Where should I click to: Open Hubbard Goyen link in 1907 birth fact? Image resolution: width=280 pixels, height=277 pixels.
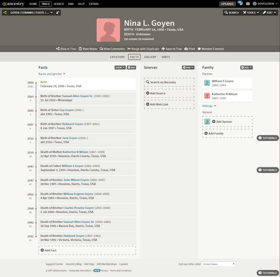pyautogui.click(x=73, y=124)
